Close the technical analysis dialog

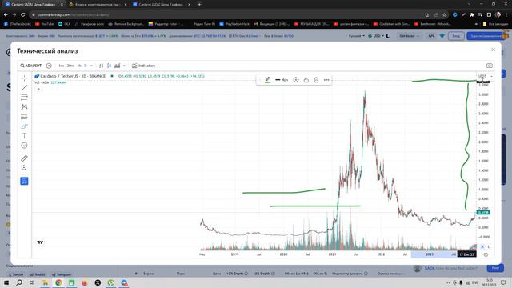493,50
